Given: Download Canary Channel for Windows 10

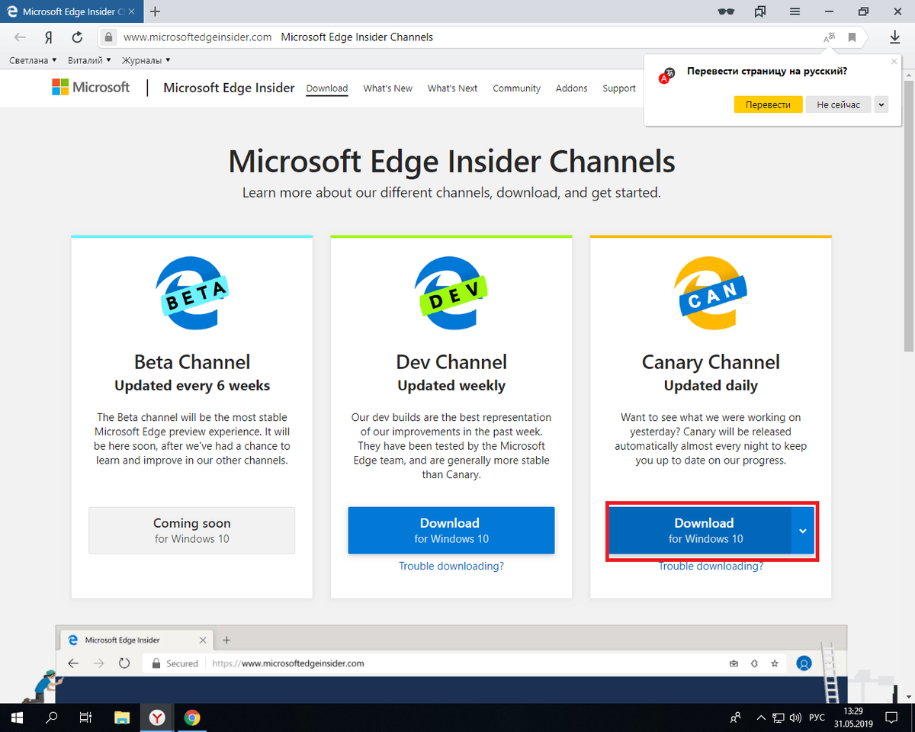Looking at the screenshot, I should (700, 531).
